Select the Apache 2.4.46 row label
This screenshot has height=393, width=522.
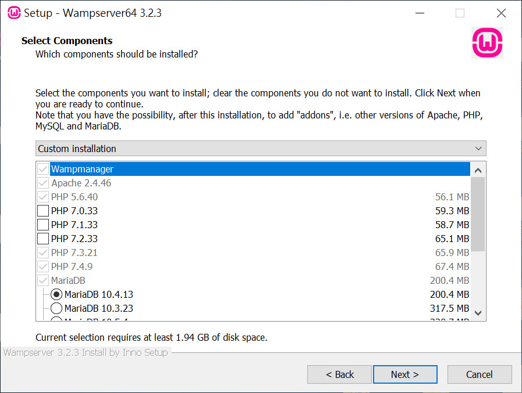pos(81,183)
